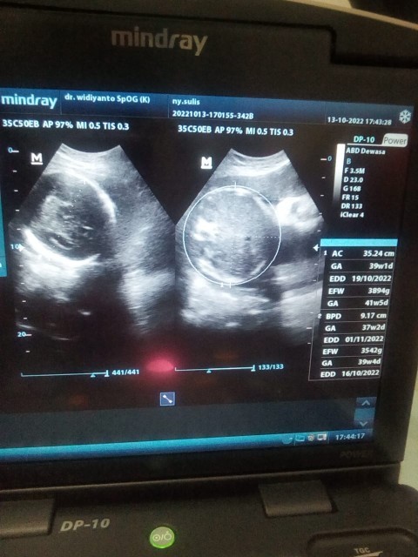
Task: Click the abdominal circumference ellipse on image
Action: tap(233, 235)
